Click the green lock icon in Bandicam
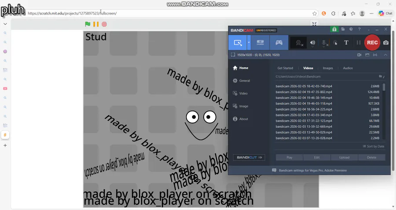396x210 pixels. (334, 29)
